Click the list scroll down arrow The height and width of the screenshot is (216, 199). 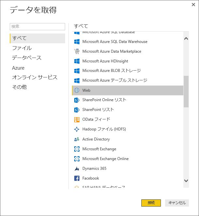tap(186, 181)
